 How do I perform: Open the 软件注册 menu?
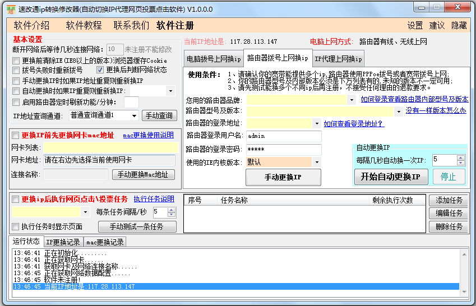pos(175,25)
